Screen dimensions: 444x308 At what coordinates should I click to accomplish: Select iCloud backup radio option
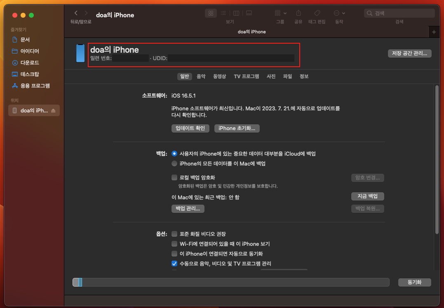click(x=174, y=154)
